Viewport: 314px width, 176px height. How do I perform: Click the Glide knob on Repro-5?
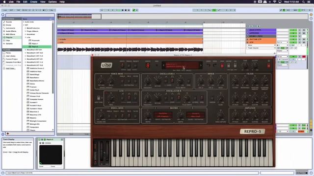coord(220,98)
